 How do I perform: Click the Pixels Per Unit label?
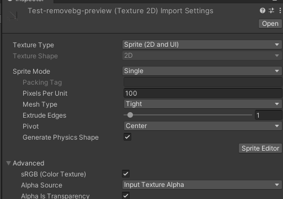45,93
